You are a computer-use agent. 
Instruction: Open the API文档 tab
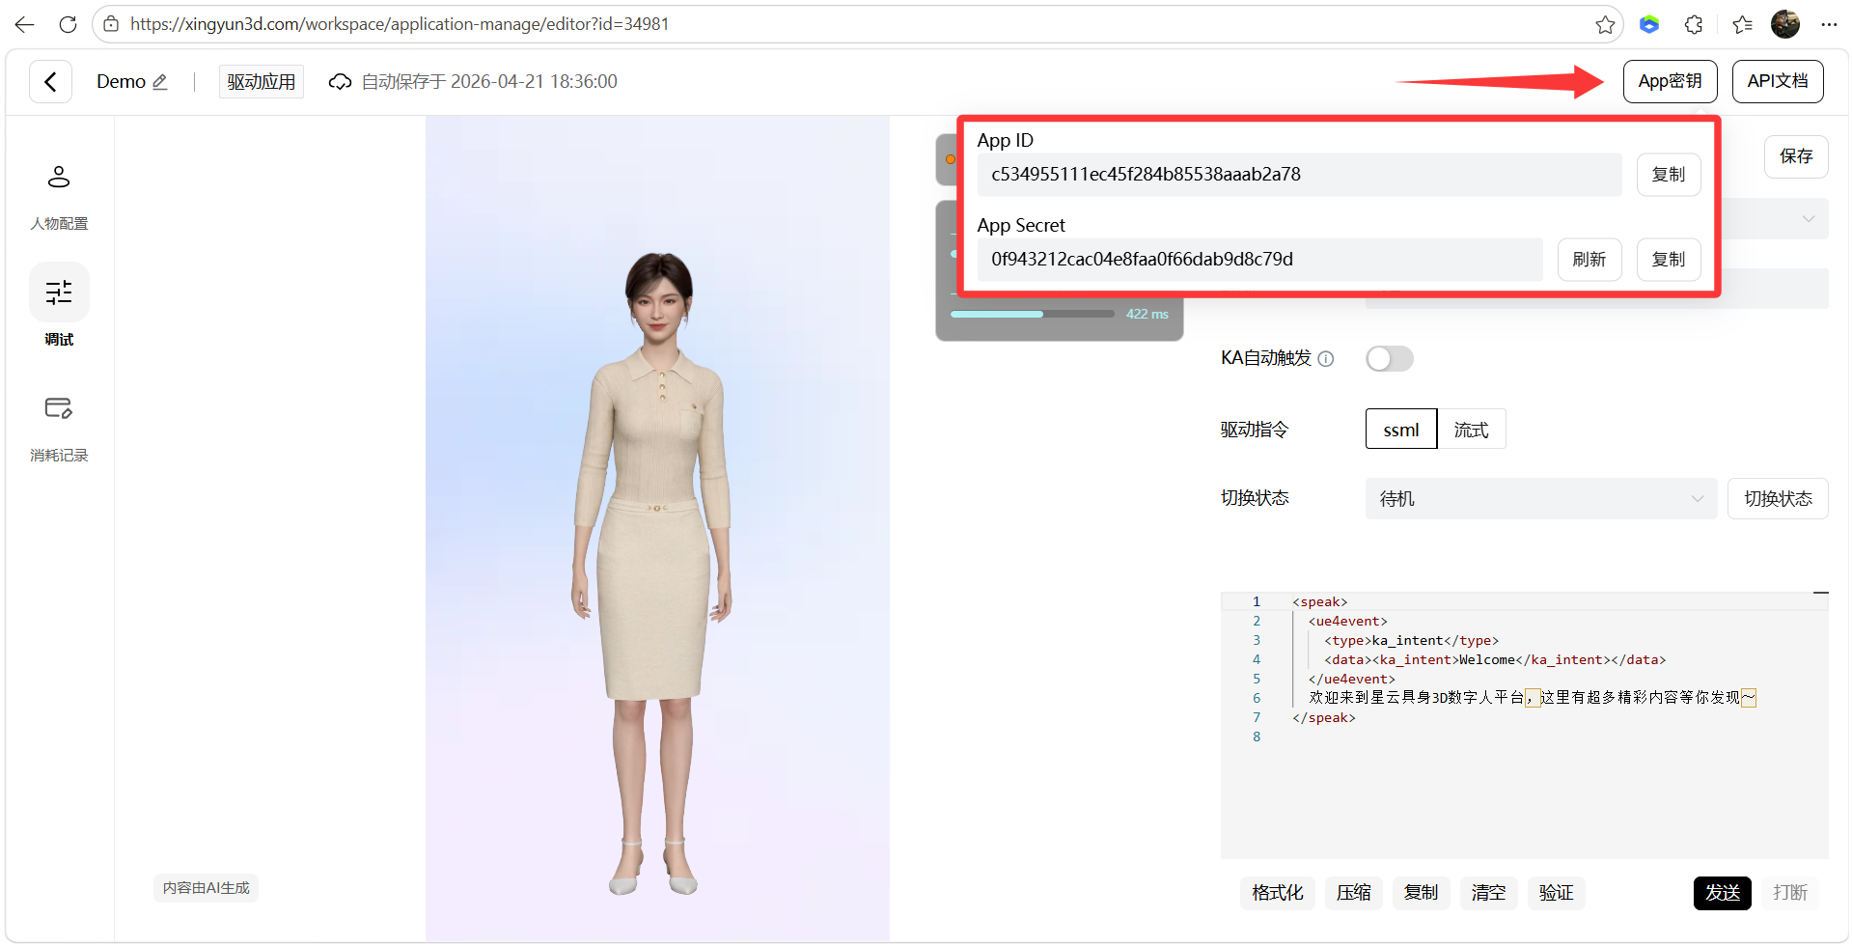(1778, 81)
